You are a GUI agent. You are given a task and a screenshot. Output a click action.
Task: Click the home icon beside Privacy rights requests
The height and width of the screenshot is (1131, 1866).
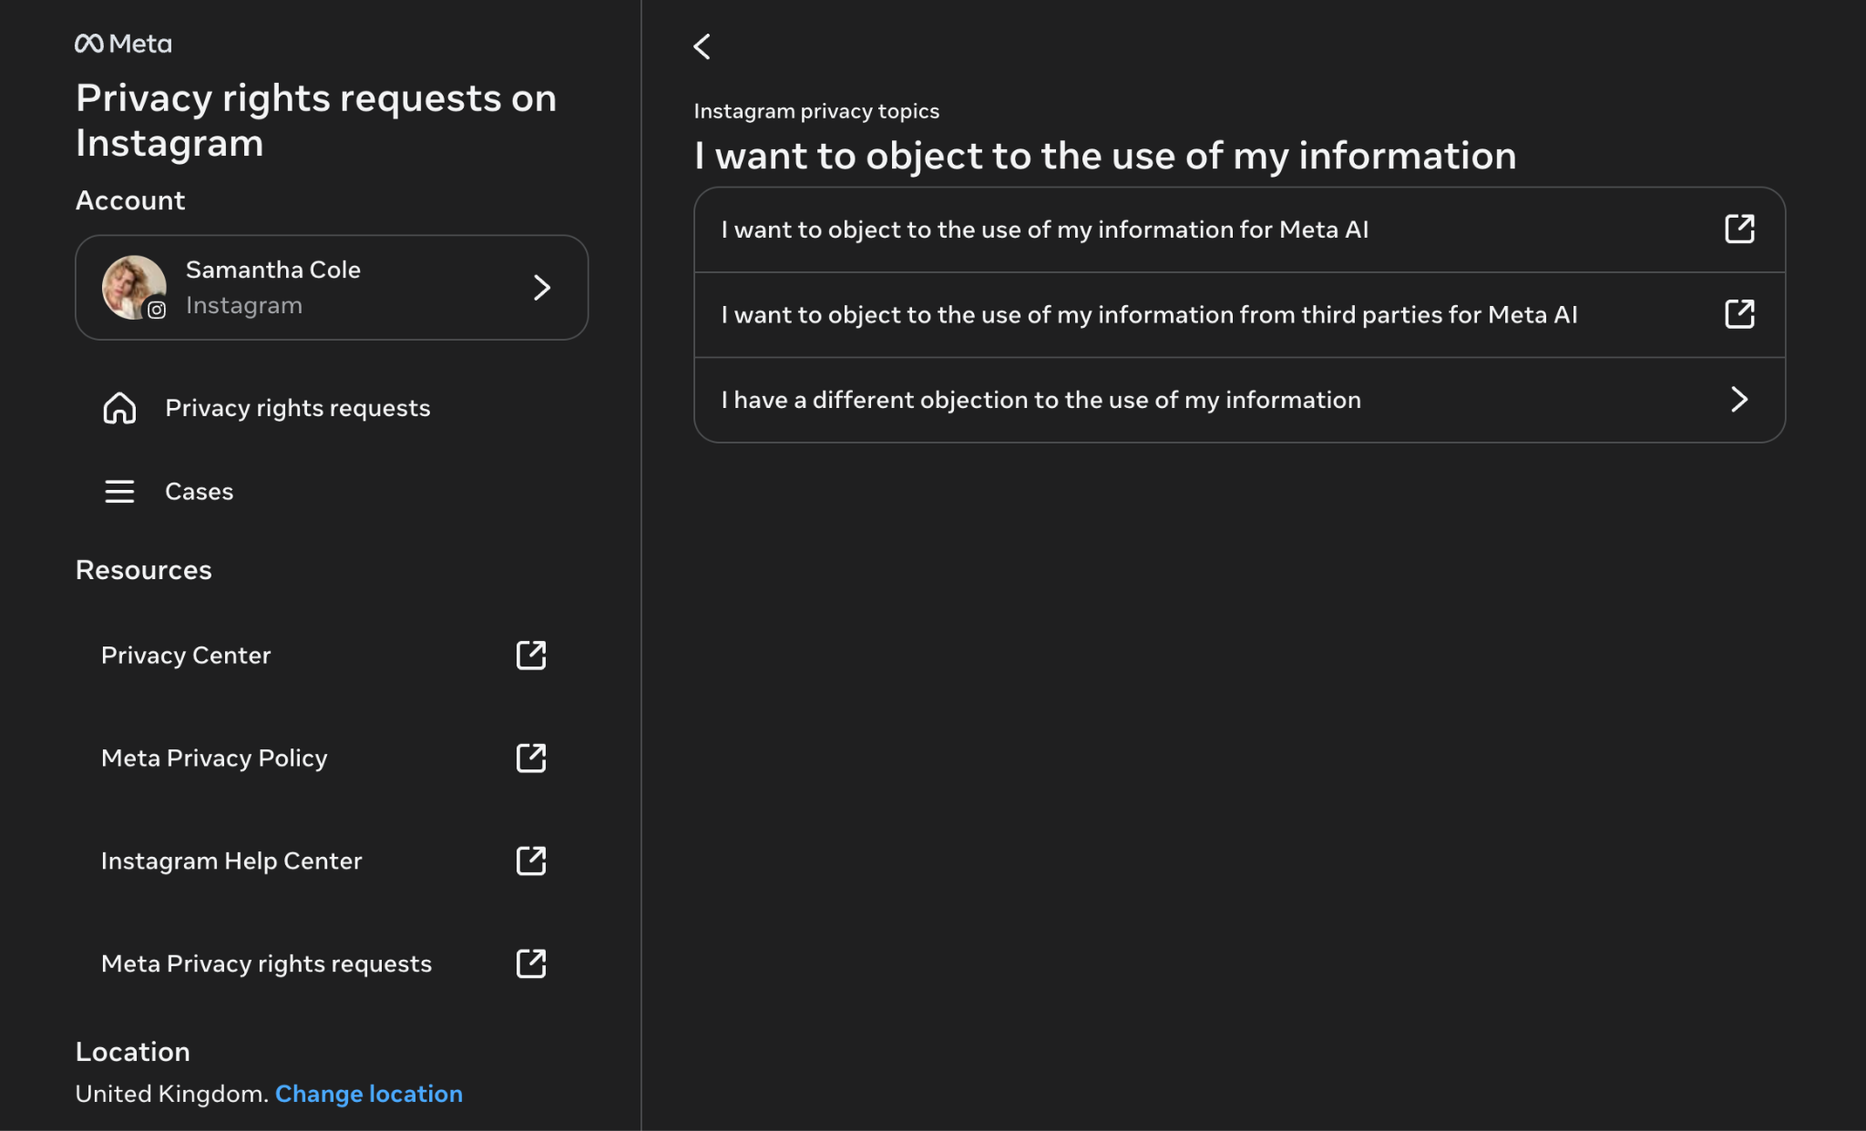119,408
